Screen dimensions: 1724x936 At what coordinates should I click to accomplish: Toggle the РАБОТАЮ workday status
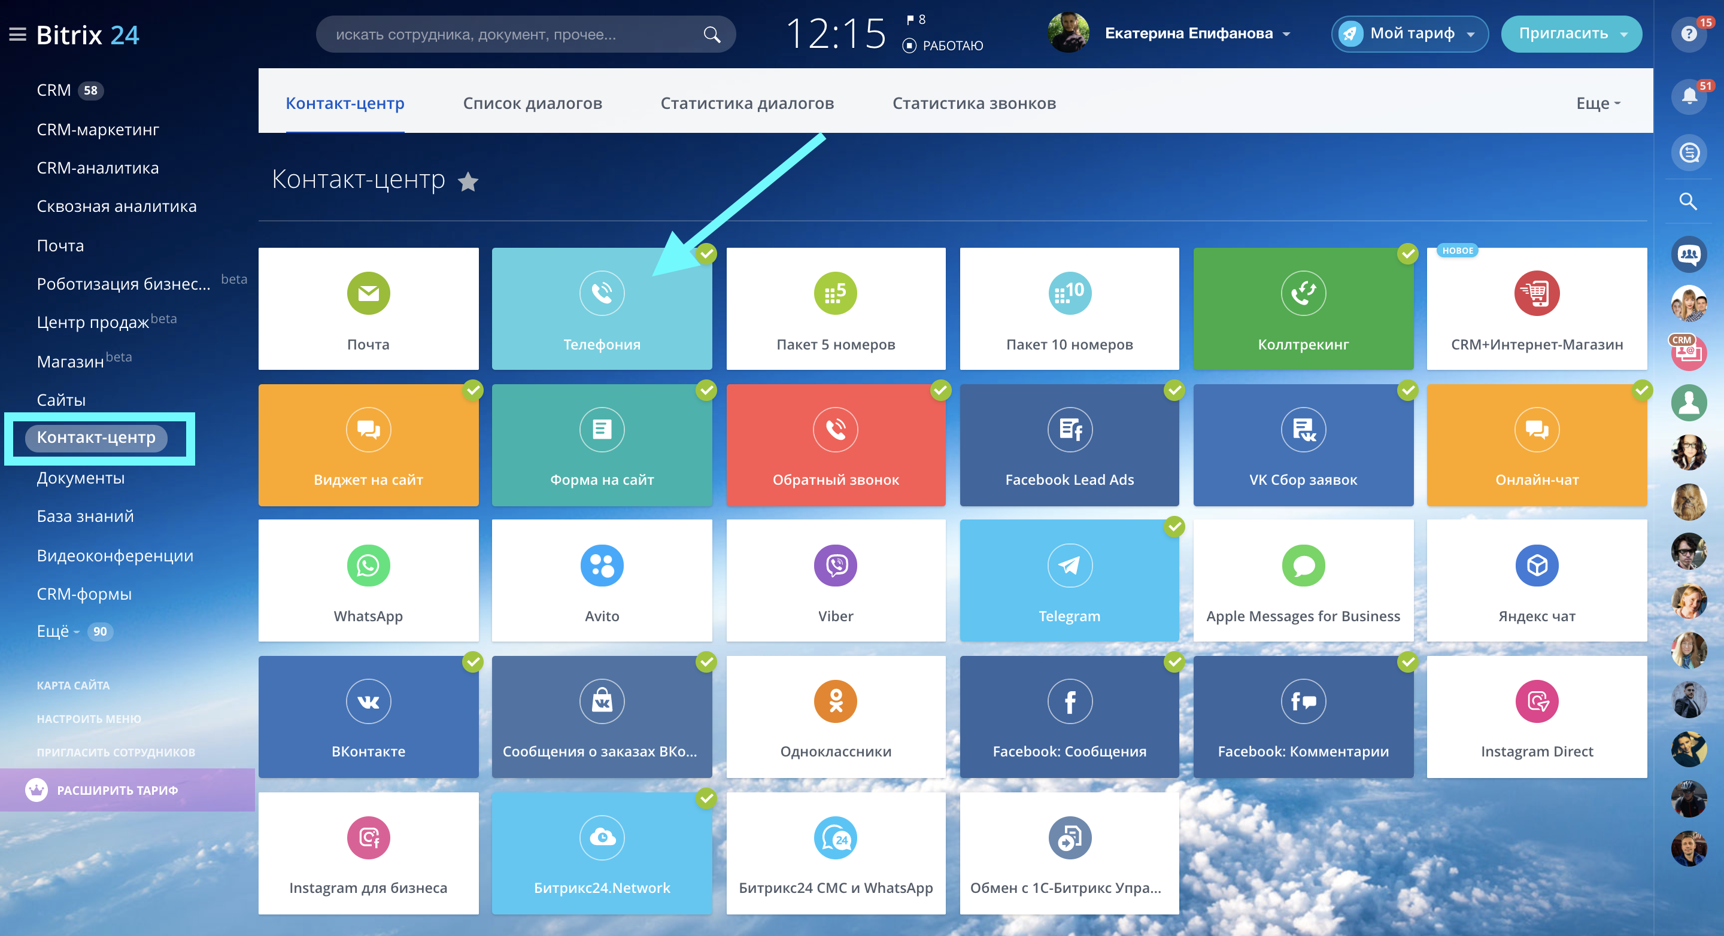click(943, 45)
